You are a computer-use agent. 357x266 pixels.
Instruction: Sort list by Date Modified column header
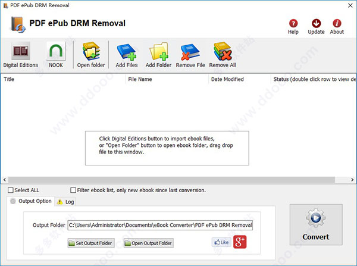coord(240,79)
